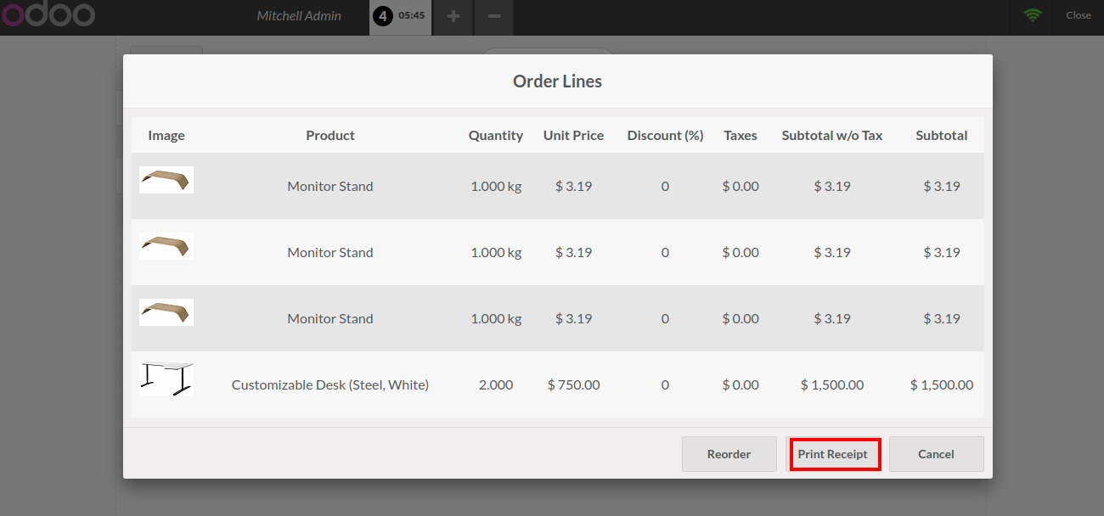Remove current order with minus button
Image resolution: width=1104 pixels, height=516 pixels.
coord(494,16)
